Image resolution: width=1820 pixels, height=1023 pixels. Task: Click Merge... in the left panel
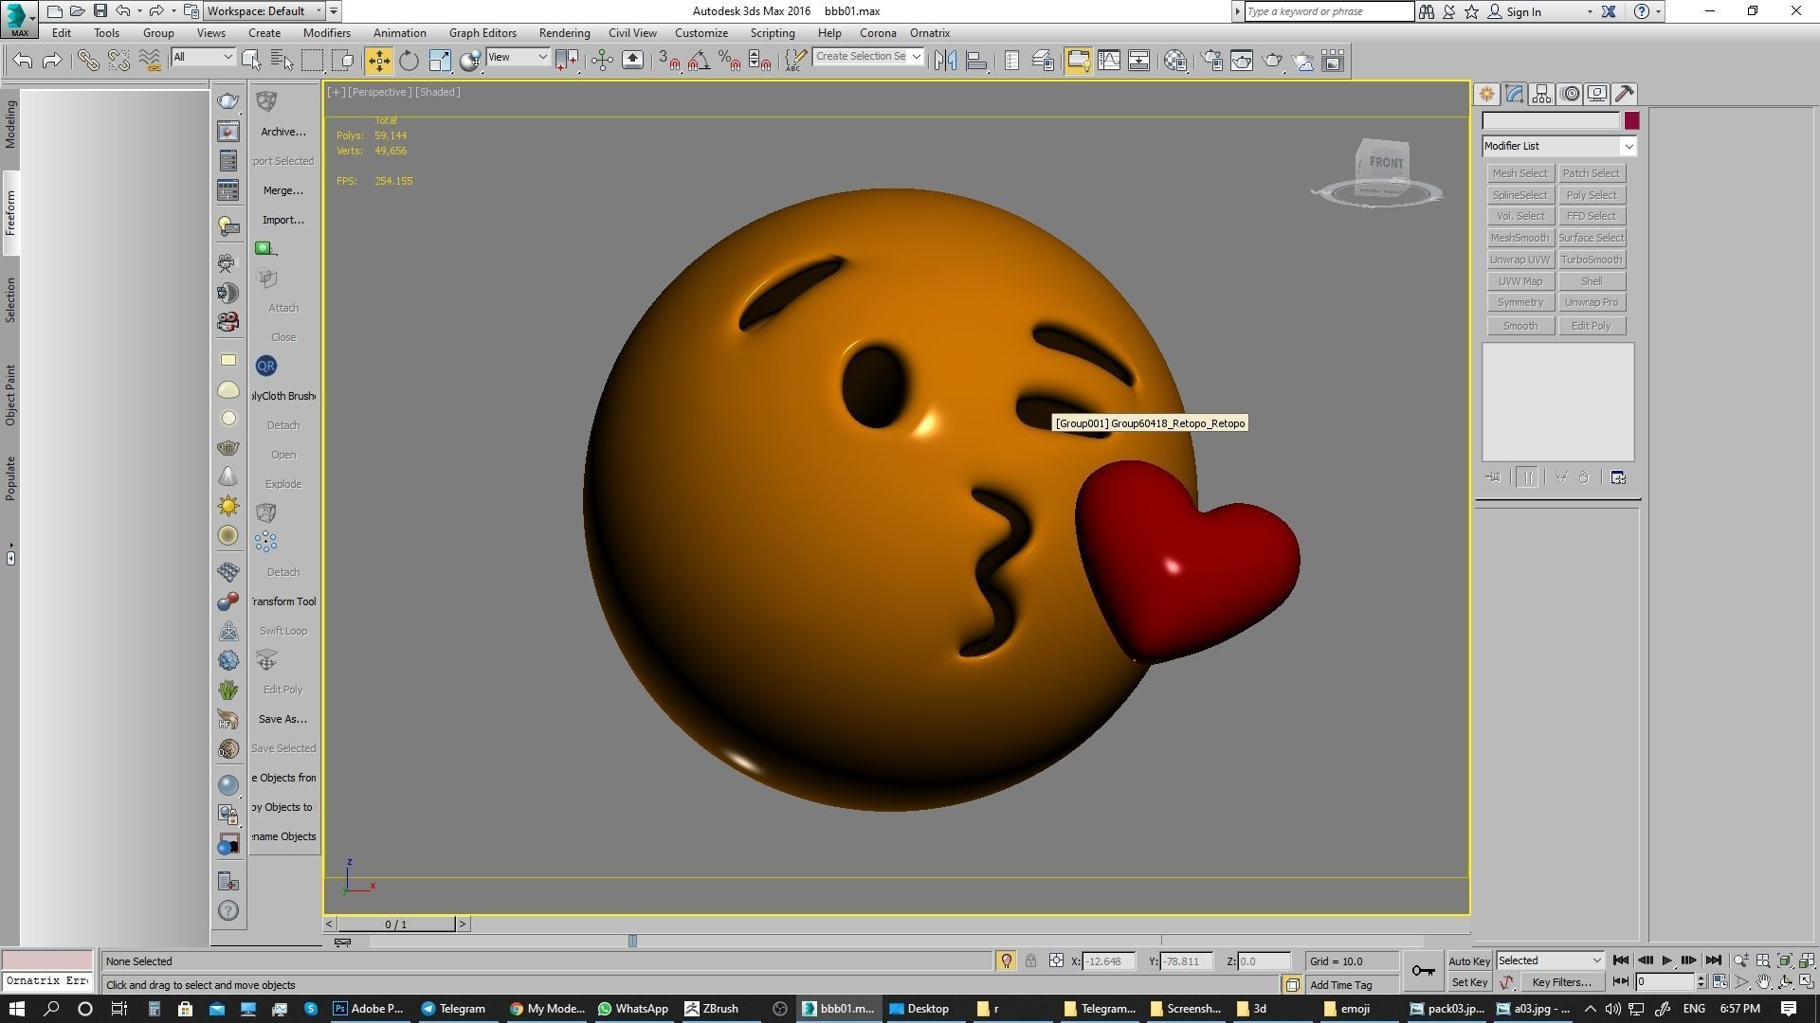(x=282, y=190)
